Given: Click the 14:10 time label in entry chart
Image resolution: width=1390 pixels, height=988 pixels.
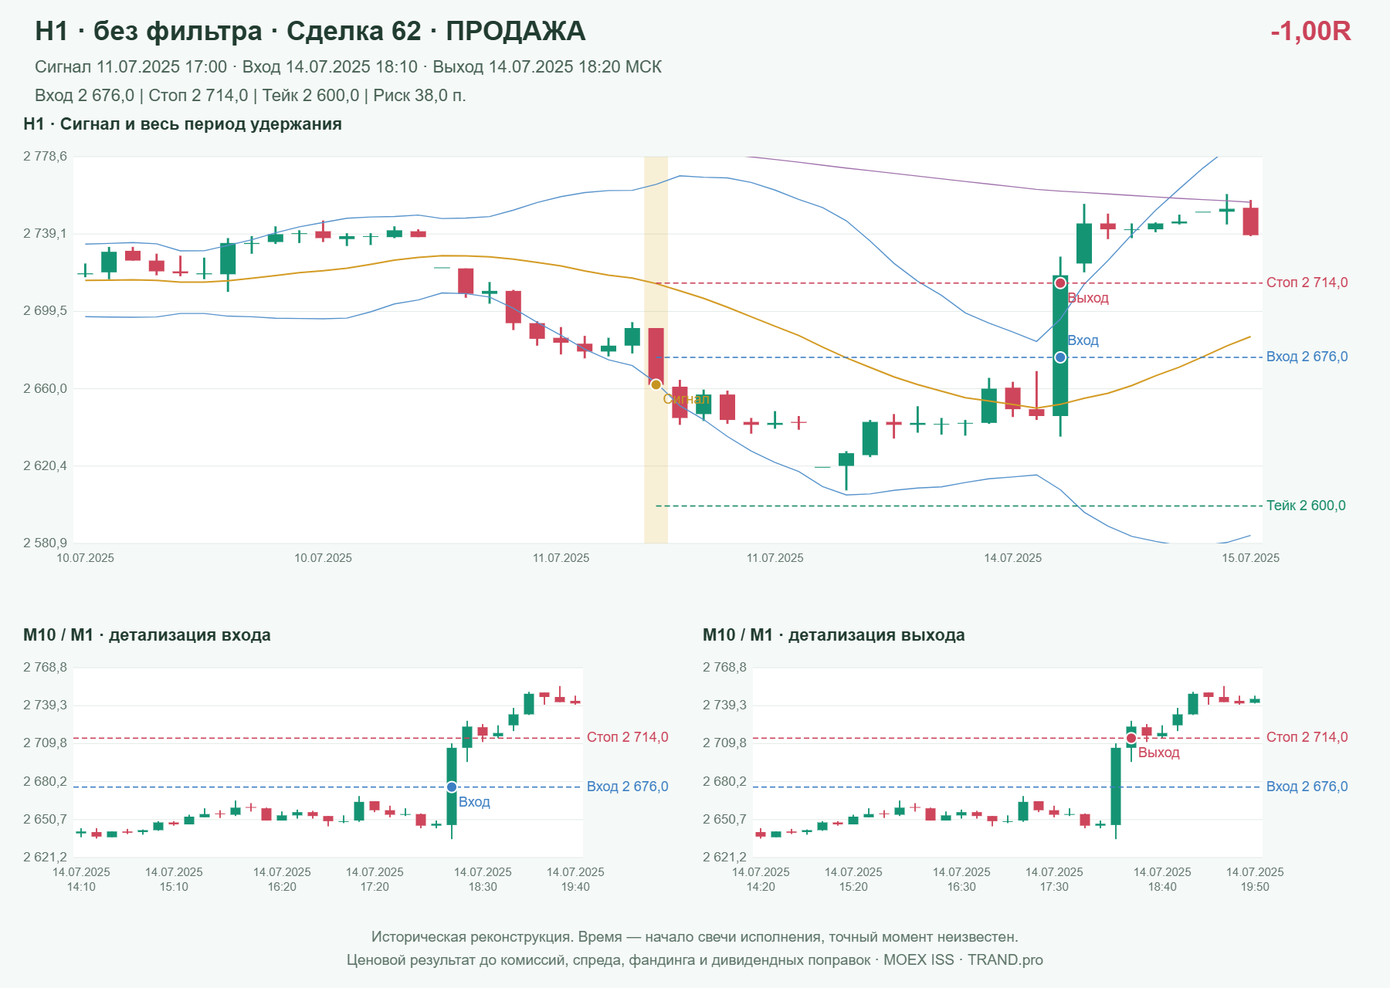Looking at the screenshot, I should [x=81, y=887].
